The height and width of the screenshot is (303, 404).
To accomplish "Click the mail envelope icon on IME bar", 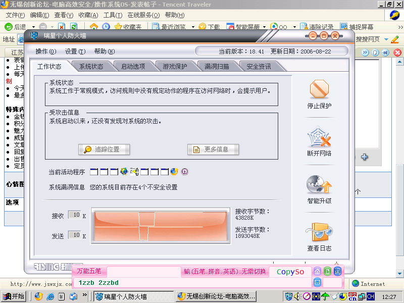I will pyautogui.click(x=318, y=282).
